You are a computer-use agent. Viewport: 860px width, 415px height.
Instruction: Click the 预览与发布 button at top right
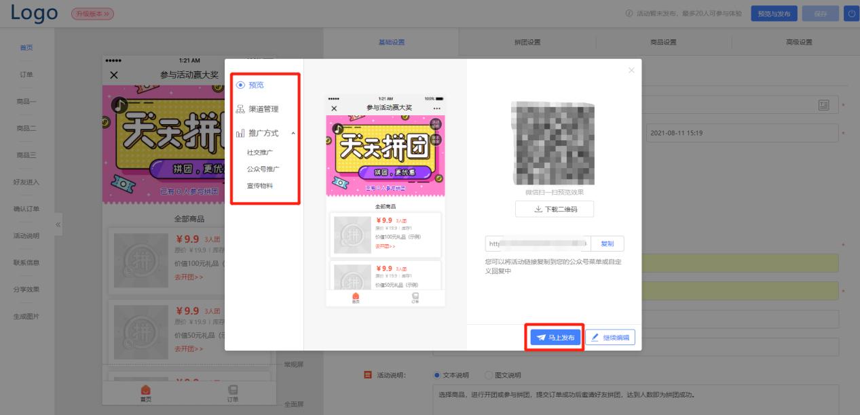pos(773,13)
